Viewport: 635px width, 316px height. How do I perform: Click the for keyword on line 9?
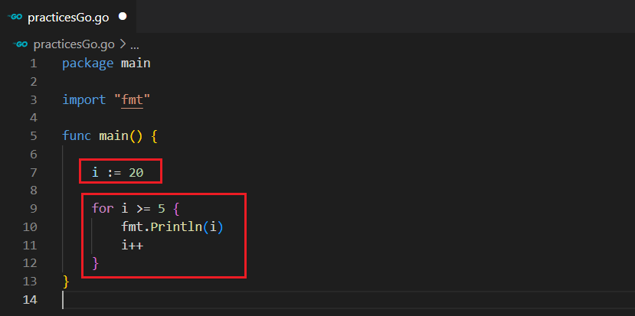[103, 209]
